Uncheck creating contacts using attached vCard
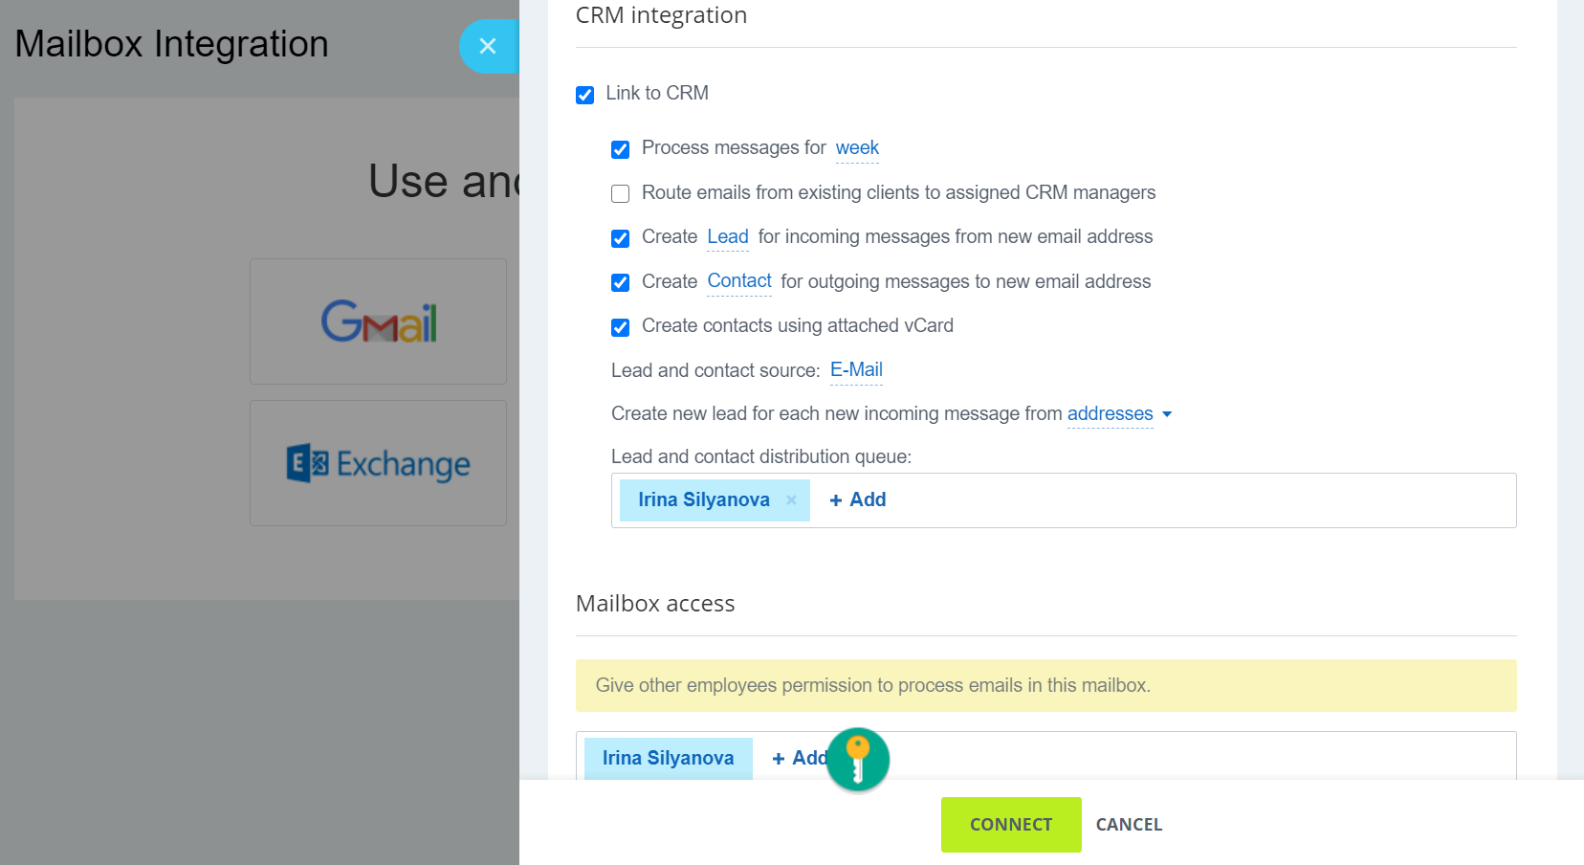The height and width of the screenshot is (865, 1584). pos(620,326)
